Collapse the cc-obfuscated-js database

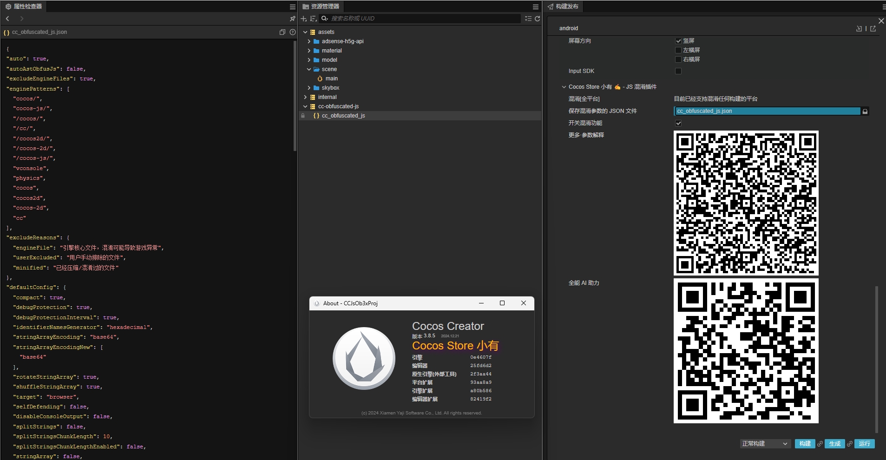point(305,106)
